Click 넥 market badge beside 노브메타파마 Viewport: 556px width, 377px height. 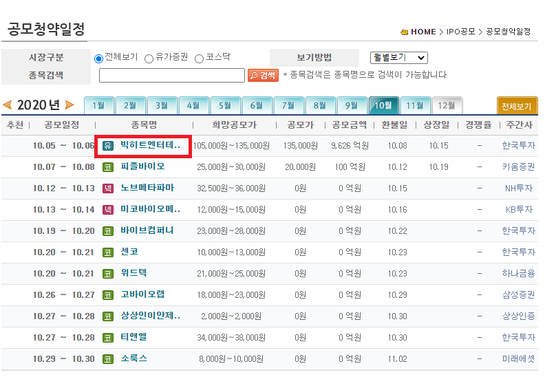(108, 188)
